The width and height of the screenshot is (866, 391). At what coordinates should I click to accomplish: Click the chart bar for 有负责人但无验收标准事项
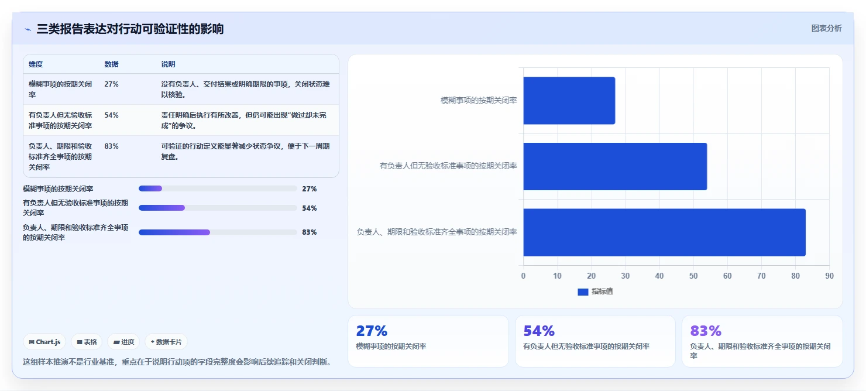click(615, 166)
